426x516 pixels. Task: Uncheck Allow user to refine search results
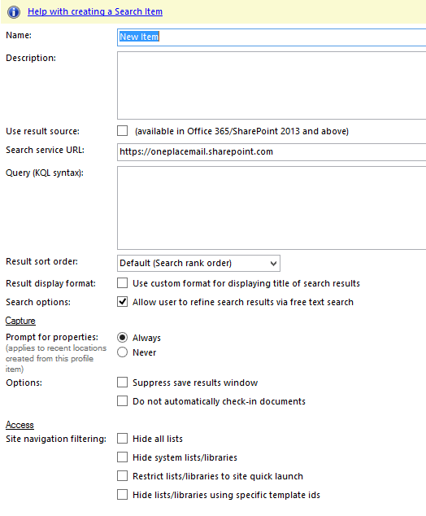[123, 302]
